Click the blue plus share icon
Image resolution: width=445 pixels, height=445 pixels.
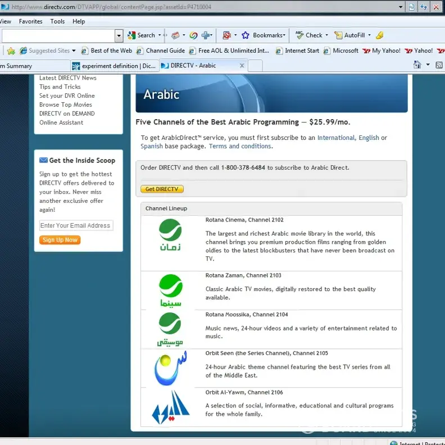pos(206,35)
